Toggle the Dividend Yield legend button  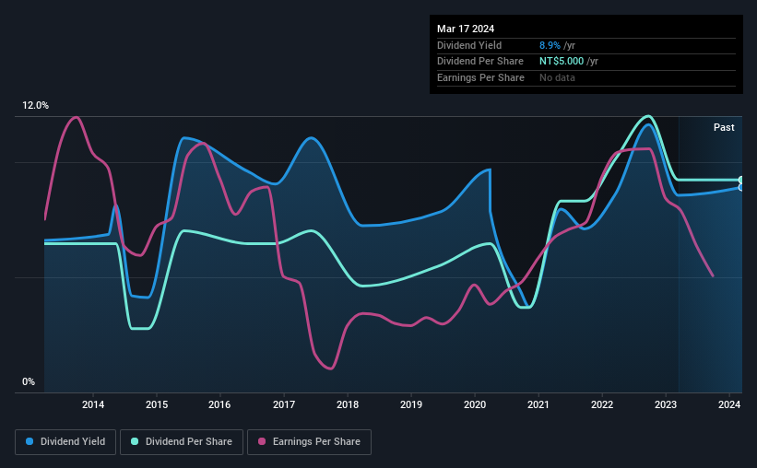pyautogui.click(x=65, y=442)
